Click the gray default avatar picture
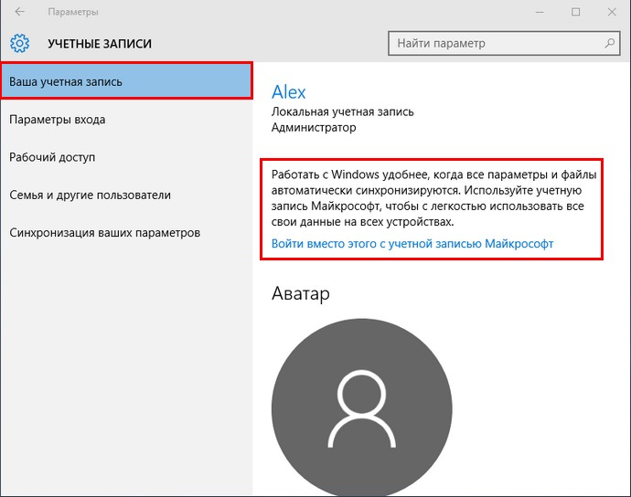Viewport: 631px width, 497px height. pos(362,407)
